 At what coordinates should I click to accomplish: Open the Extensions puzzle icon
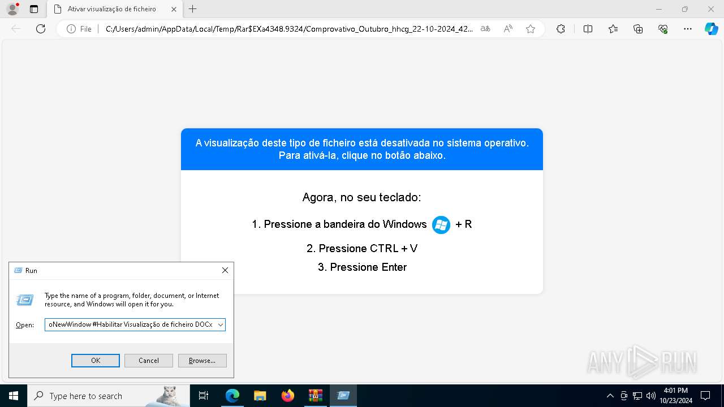pyautogui.click(x=561, y=29)
